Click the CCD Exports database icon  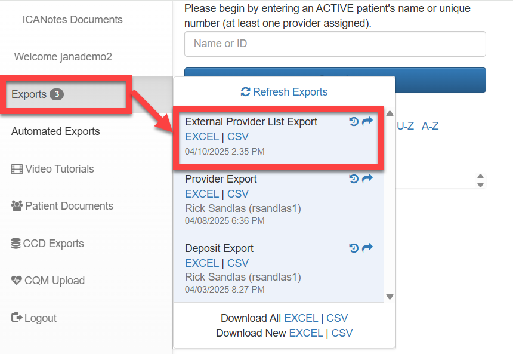(16, 244)
